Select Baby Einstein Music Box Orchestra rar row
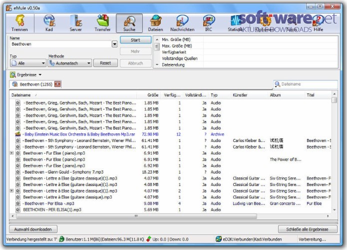This screenshot has width=347, height=250. coord(170,134)
